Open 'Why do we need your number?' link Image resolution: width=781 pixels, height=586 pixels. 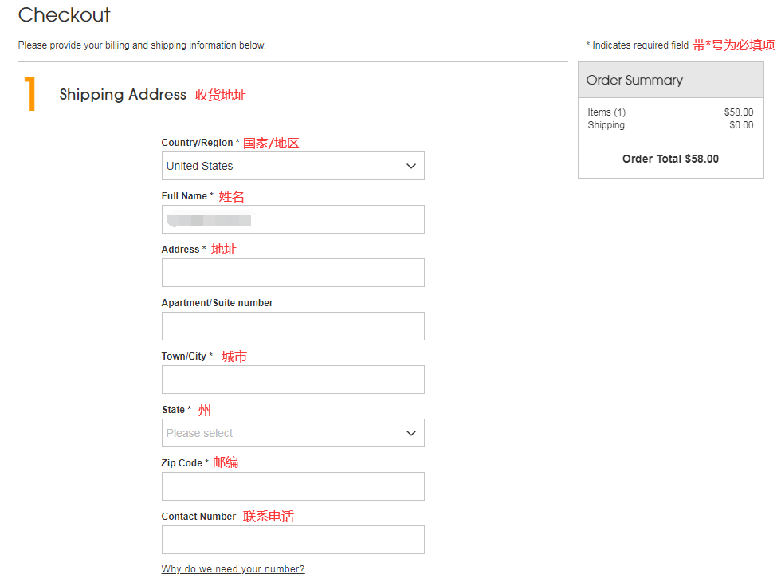coord(233,569)
